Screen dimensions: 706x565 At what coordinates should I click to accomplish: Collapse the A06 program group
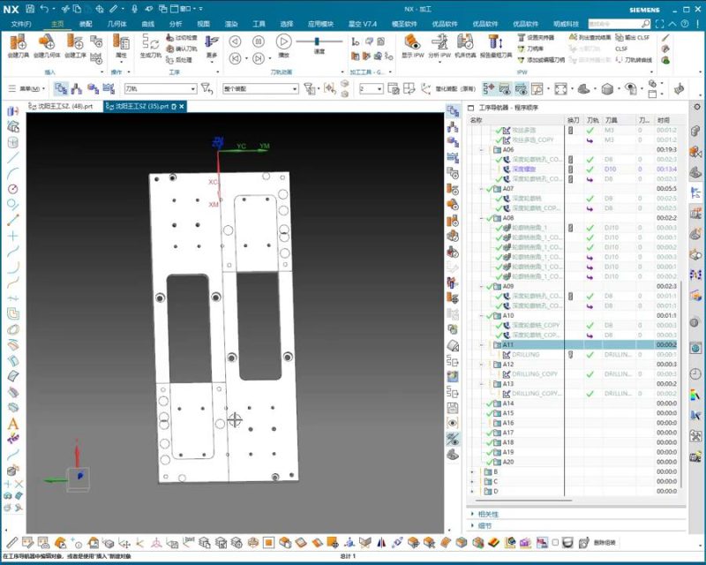482,150
